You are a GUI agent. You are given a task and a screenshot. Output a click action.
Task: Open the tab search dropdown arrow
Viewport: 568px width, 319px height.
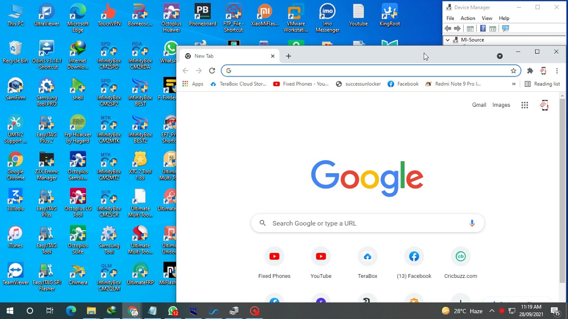point(500,56)
